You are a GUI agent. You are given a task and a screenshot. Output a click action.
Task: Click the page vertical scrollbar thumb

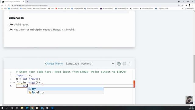[x=194, y=68]
